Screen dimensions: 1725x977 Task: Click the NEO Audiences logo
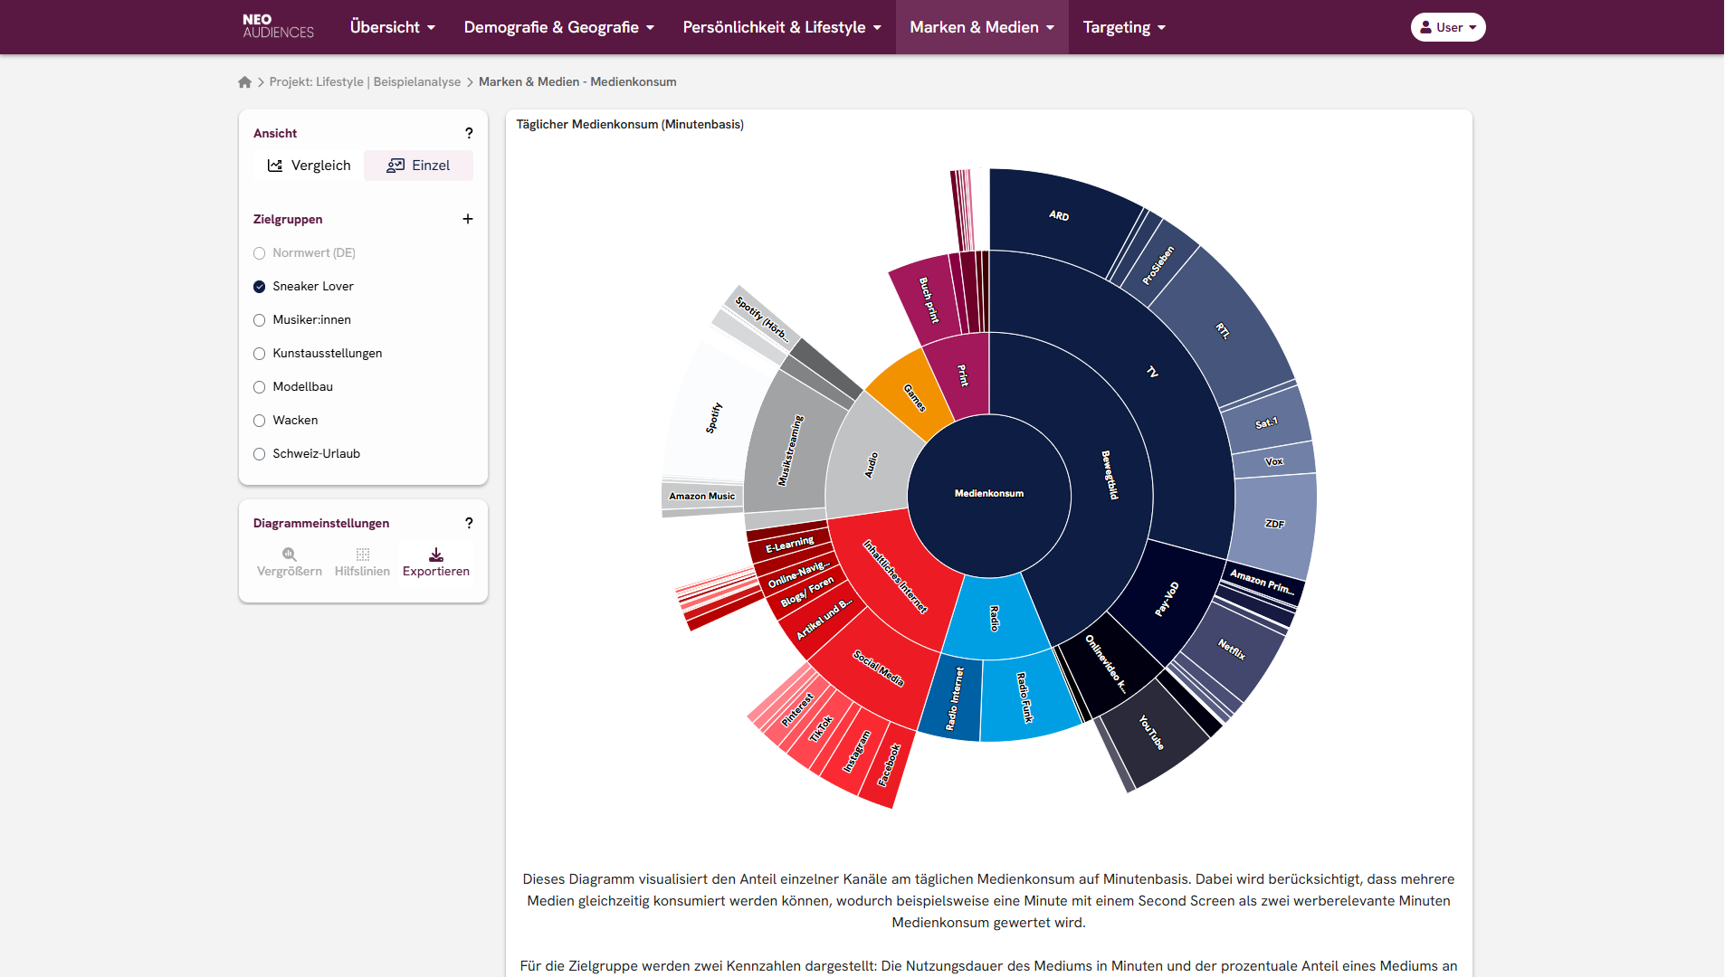(x=278, y=26)
